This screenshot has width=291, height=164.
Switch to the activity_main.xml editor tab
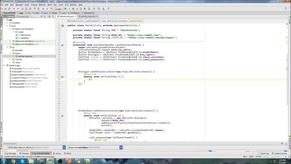coord(88,16)
